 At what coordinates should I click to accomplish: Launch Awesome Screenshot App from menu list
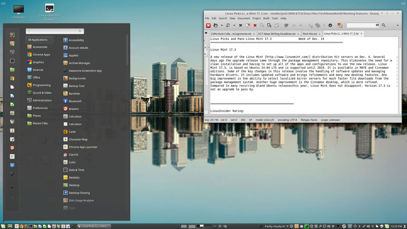coord(83,71)
